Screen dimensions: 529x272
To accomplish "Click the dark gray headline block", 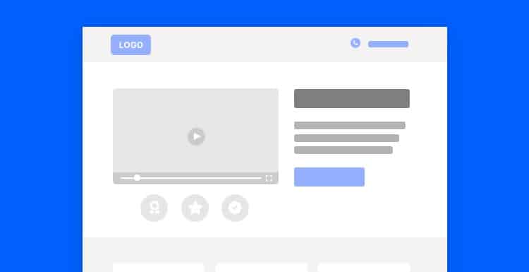I will click(352, 98).
